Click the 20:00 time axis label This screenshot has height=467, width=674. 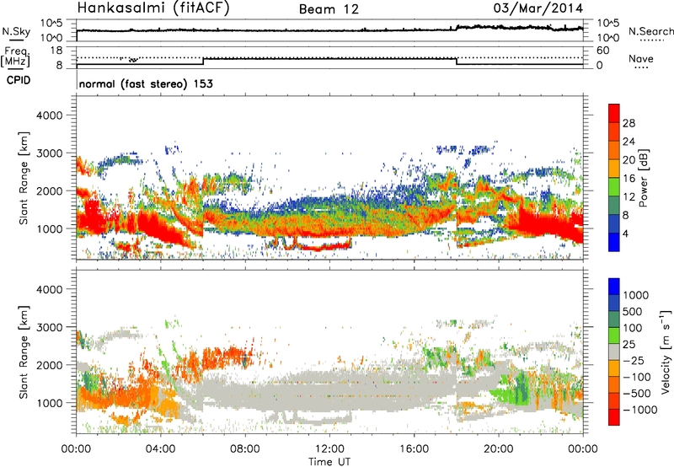click(499, 449)
